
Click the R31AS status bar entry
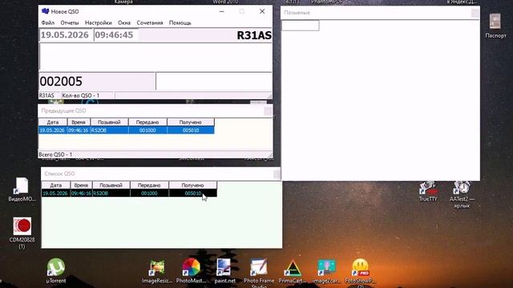pyautogui.click(x=46, y=95)
